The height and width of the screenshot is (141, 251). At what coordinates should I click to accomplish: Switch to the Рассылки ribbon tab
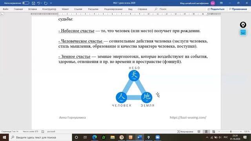click(93, 9)
